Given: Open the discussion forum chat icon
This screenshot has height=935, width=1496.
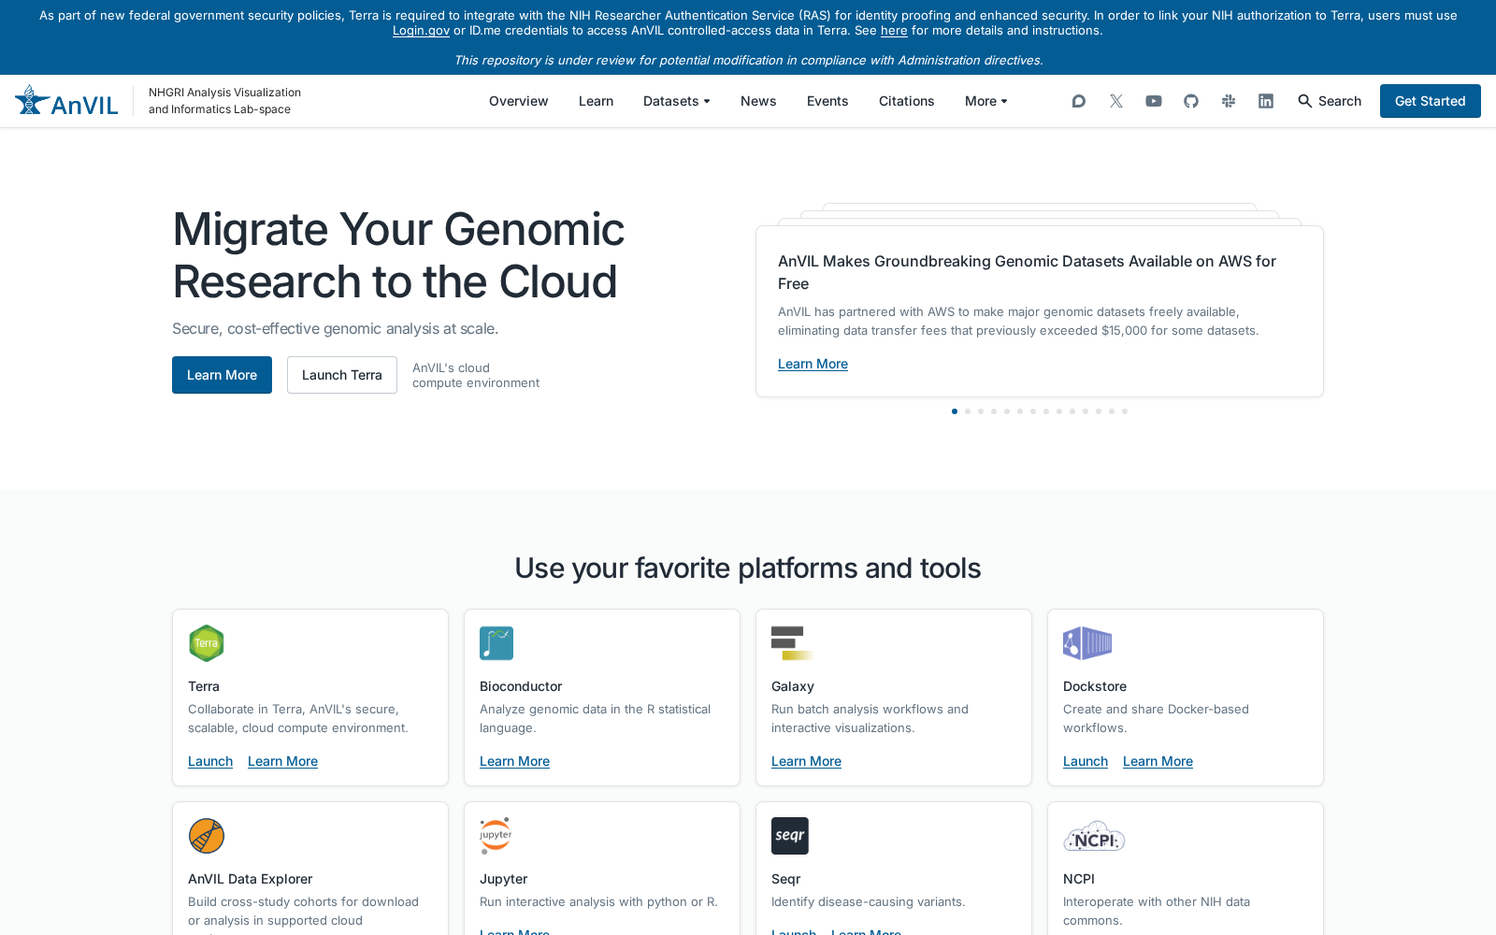Looking at the screenshot, I should [1079, 101].
